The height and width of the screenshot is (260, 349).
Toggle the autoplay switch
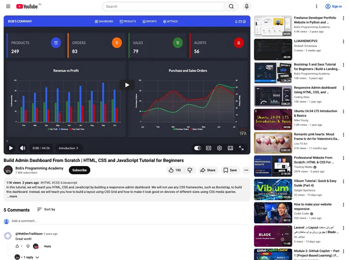point(197,148)
